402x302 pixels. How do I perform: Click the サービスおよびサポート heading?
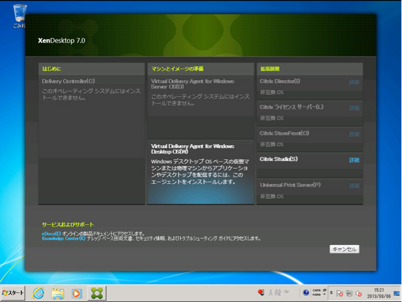tap(68, 225)
